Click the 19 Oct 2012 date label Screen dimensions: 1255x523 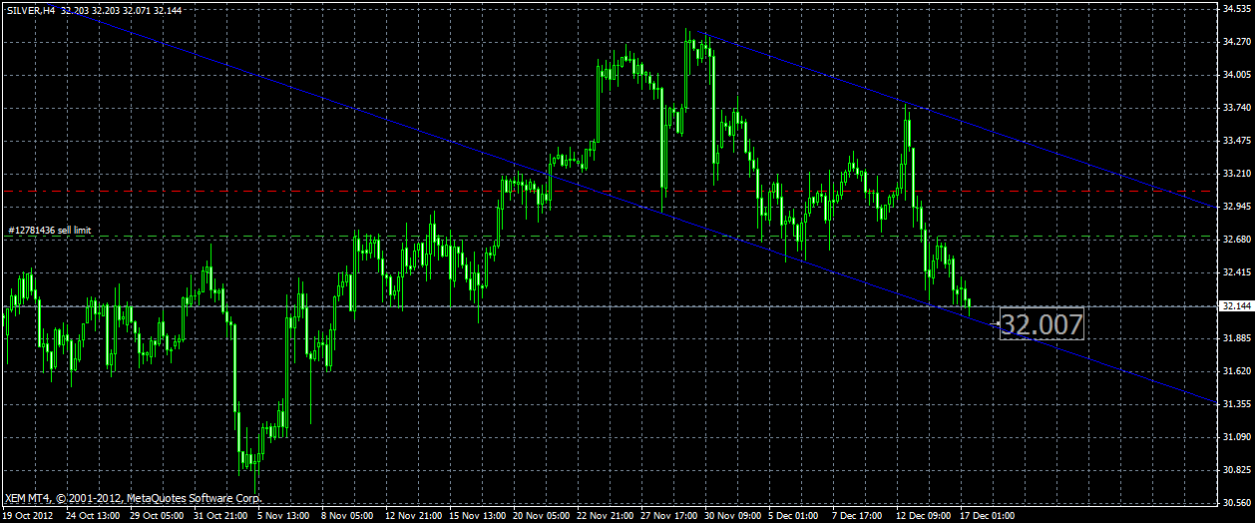tap(29, 516)
